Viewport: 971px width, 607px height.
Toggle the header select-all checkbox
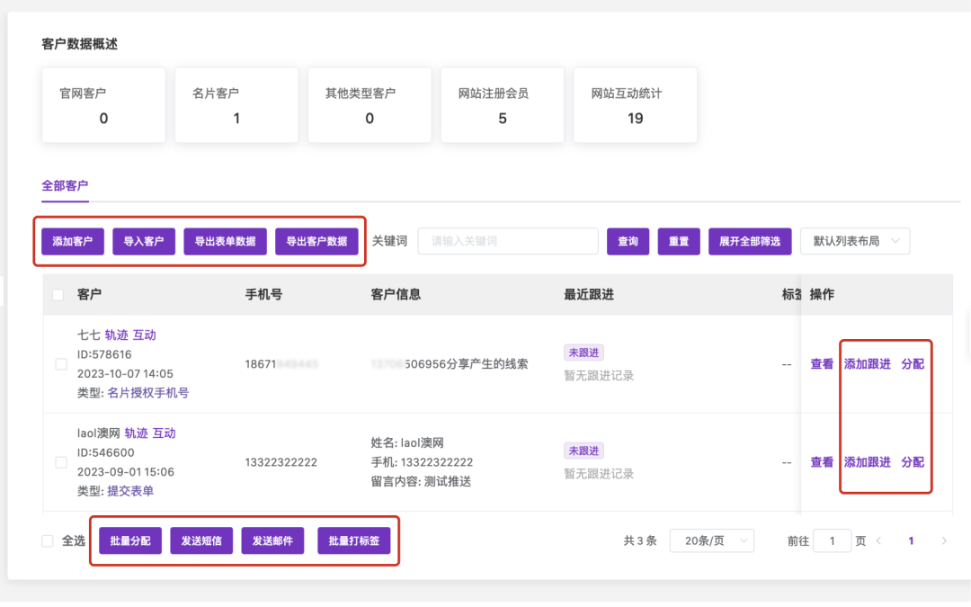pyautogui.click(x=58, y=295)
